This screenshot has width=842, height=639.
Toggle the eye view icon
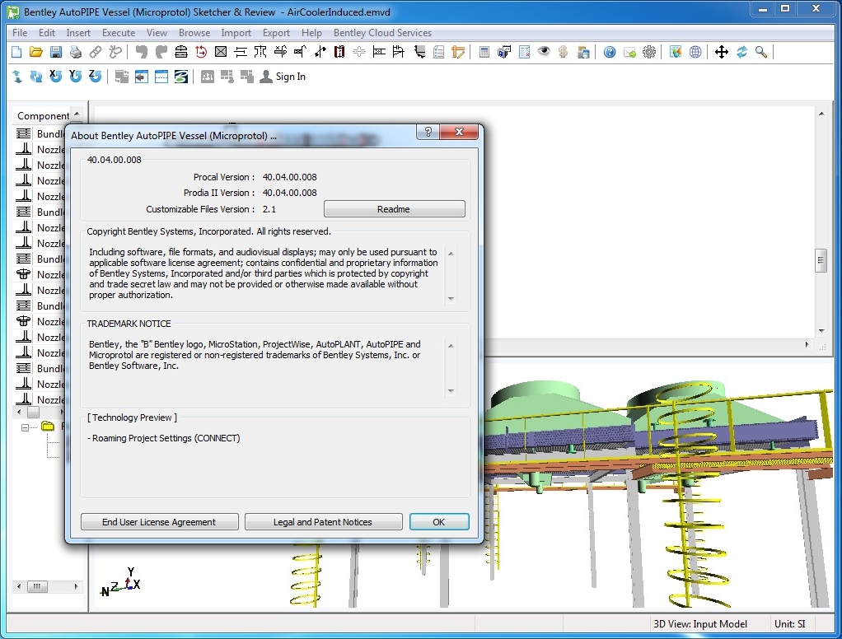[544, 52]
